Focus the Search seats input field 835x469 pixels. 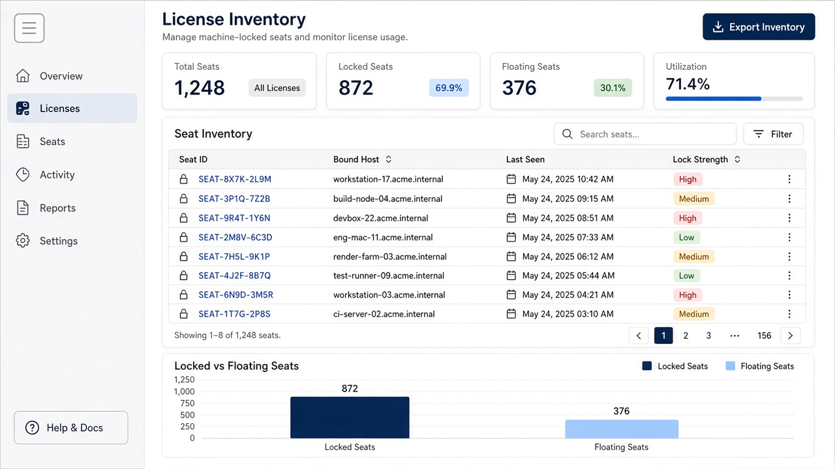645,134
